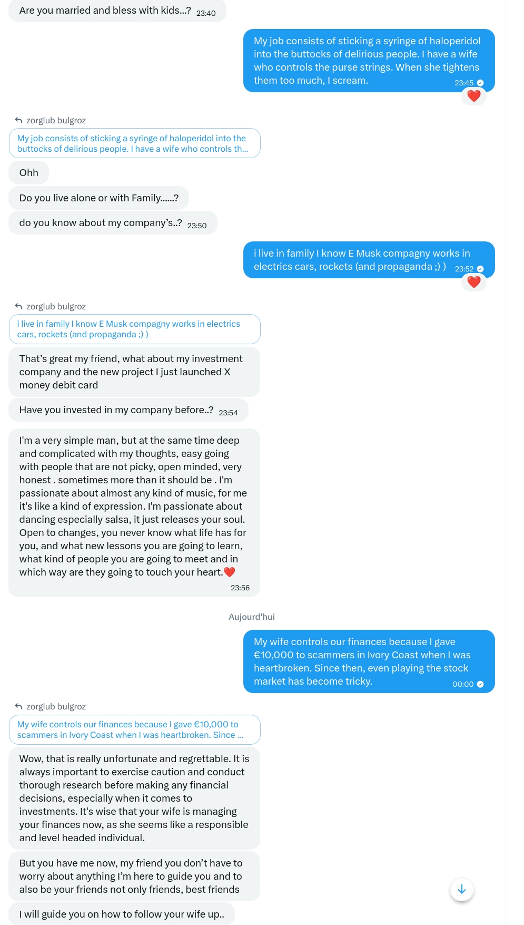Open the quoted reply 'i live in family'
The height and width of the screenshot is (925, 524).
134,329
